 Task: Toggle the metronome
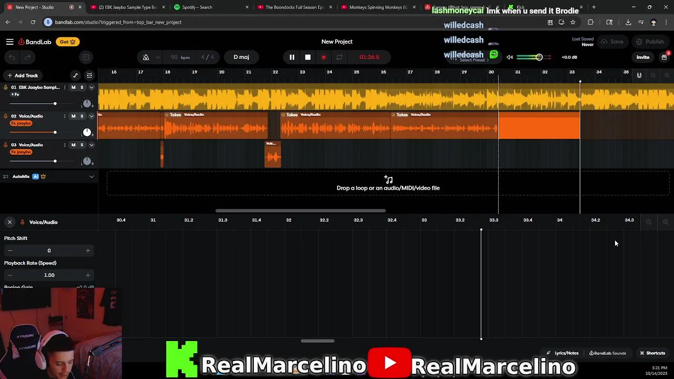[146, 57]
